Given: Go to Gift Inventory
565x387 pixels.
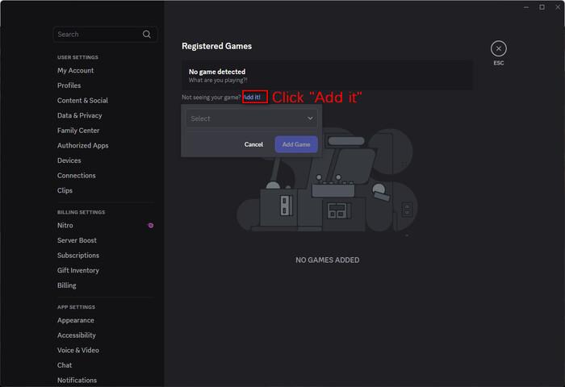Looking at the screenshot, I should pos(78,270).
